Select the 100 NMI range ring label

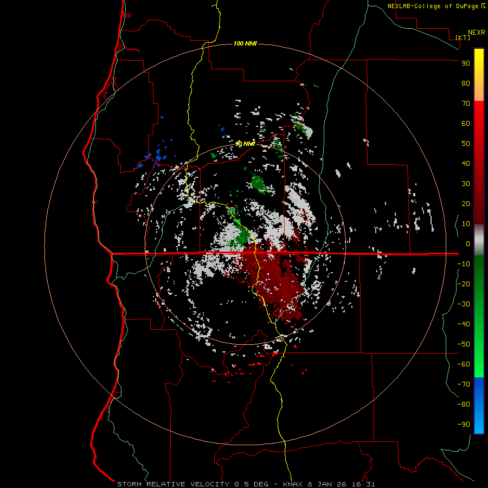click(245, 43)
